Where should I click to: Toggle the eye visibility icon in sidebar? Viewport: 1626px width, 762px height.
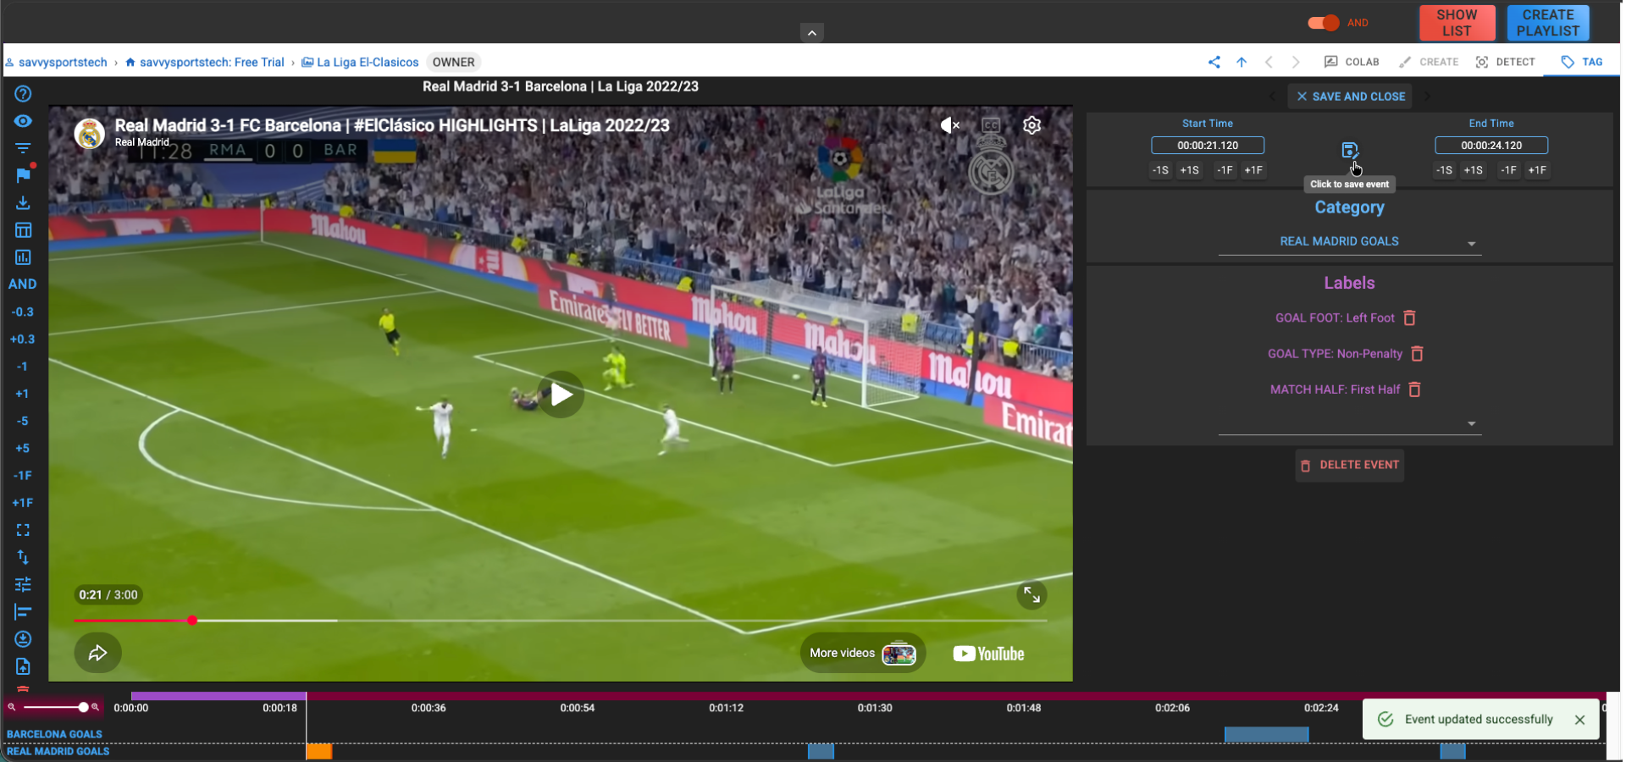[x=23, y=121]
